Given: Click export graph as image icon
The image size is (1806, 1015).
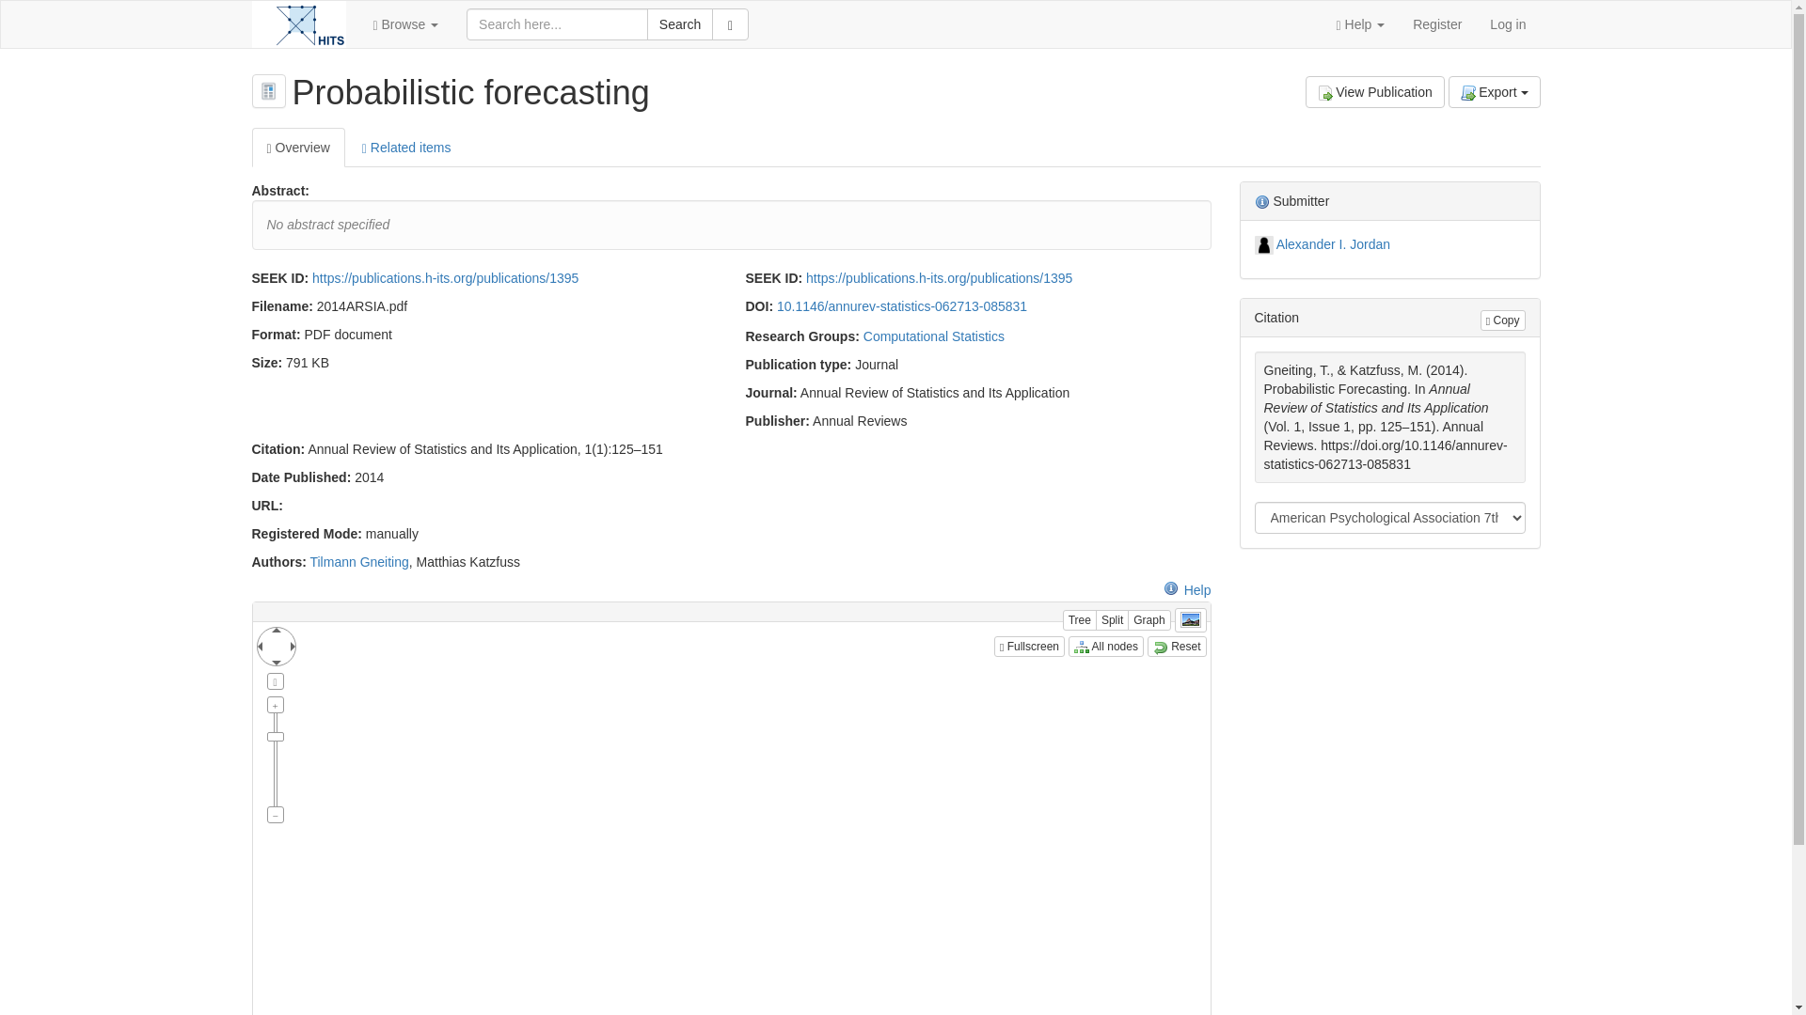Looking at the screenshot, I should click(x=1190, y=620).
